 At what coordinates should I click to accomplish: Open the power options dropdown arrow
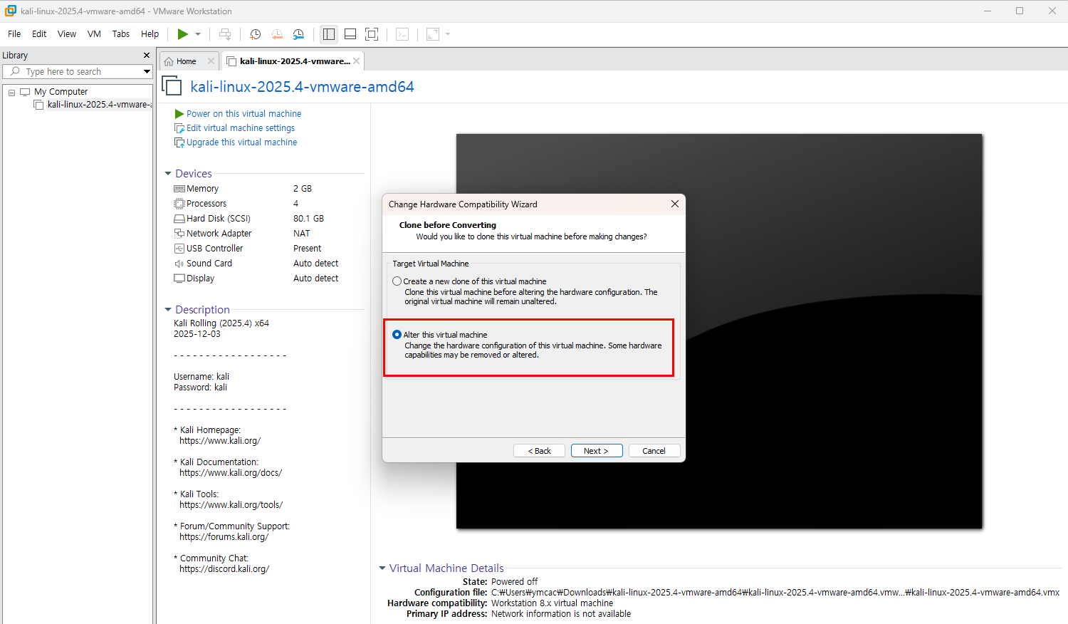point(198,34)
